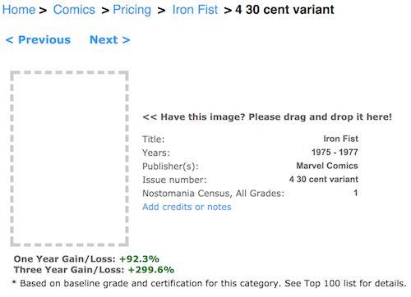Click the Nostomania Census count of 1
Image resolution: width=411 pixels, height=297 pixels.
[355, 193]
